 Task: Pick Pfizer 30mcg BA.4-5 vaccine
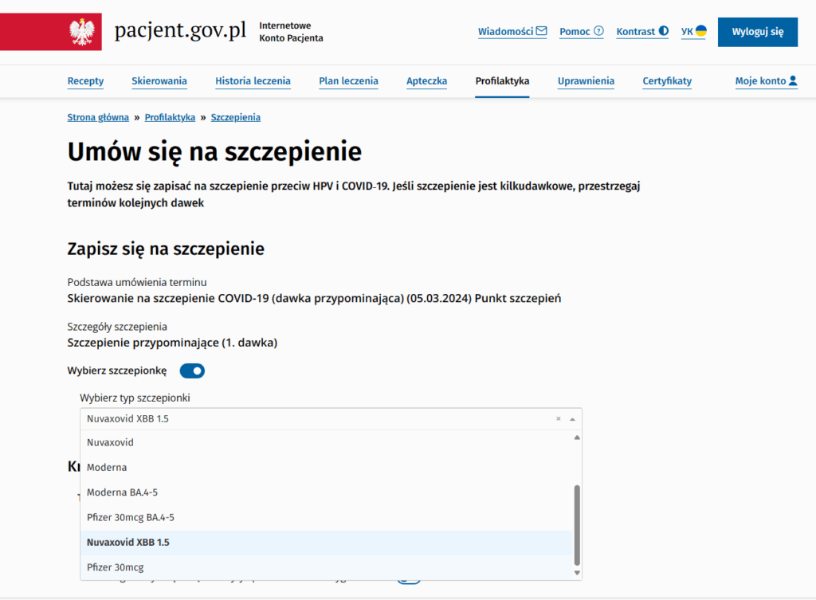(x=130, y=517)
